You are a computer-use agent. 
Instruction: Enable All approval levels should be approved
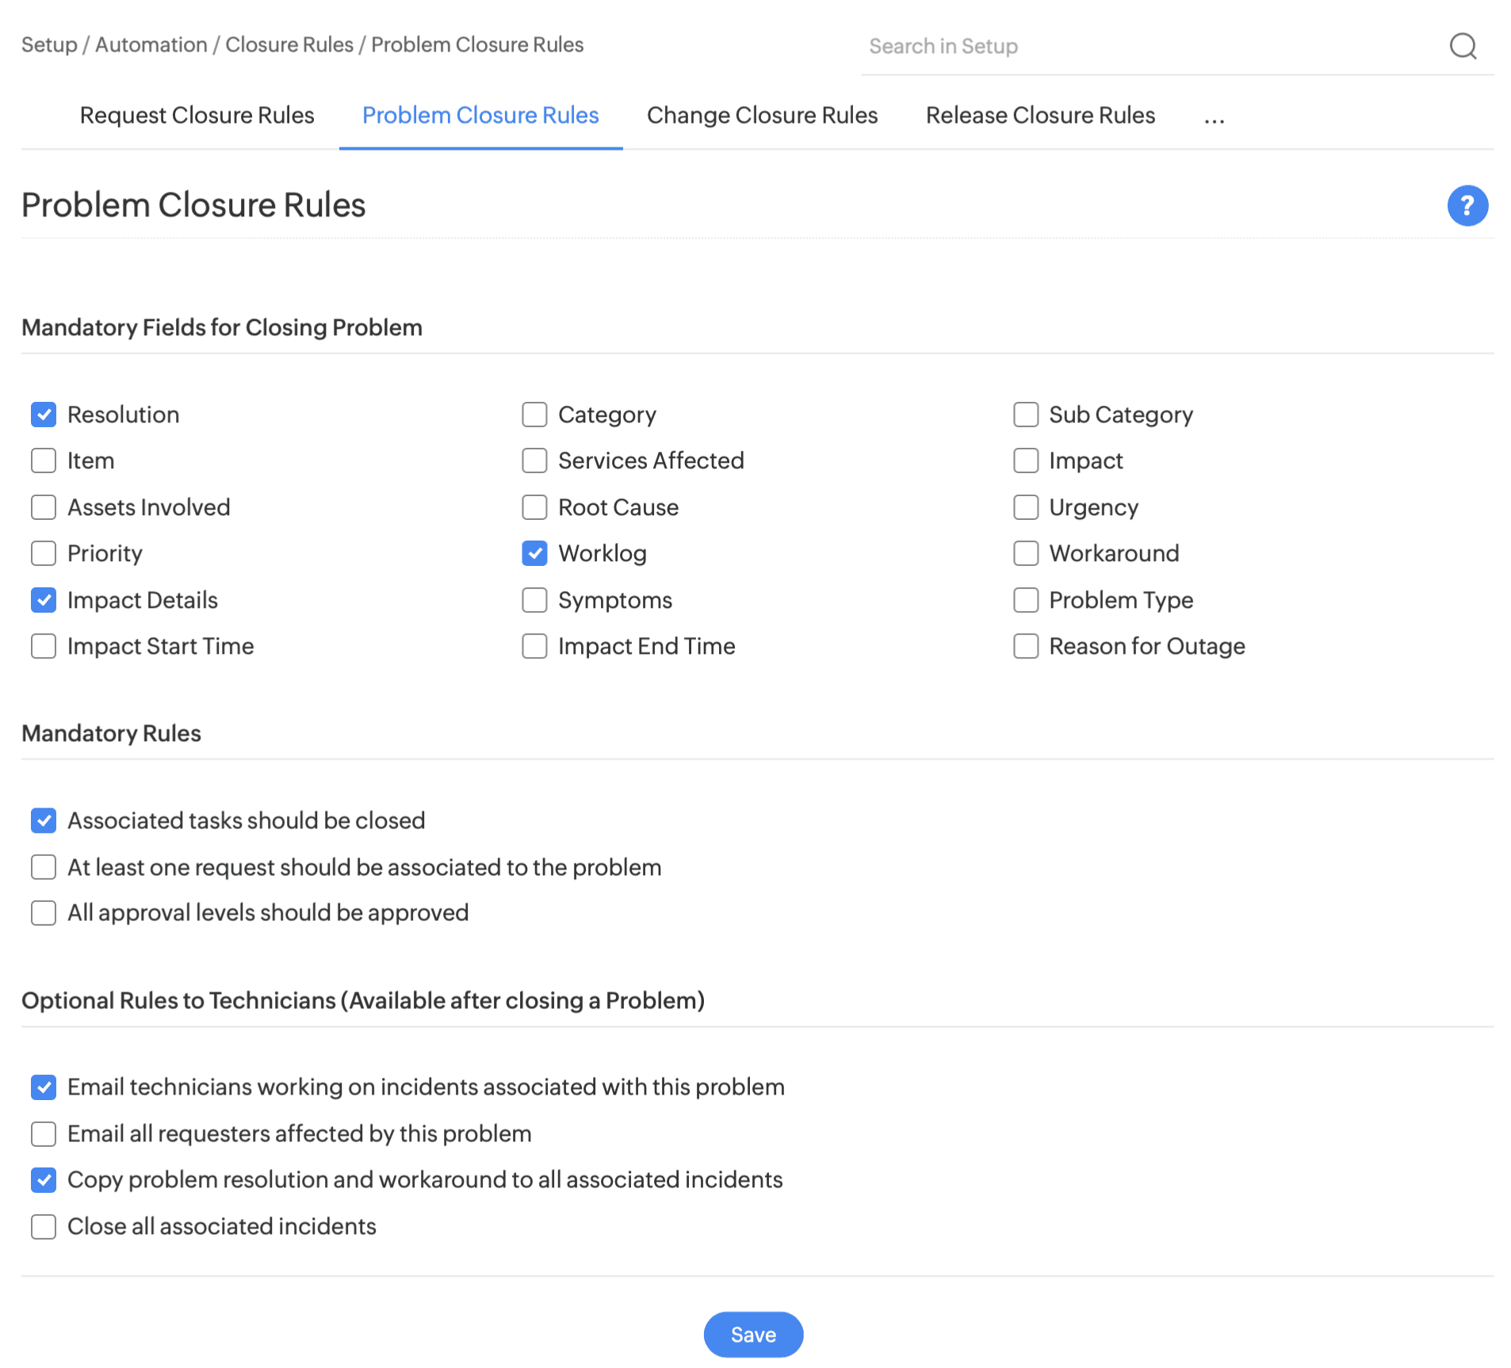tap(44, 913)
